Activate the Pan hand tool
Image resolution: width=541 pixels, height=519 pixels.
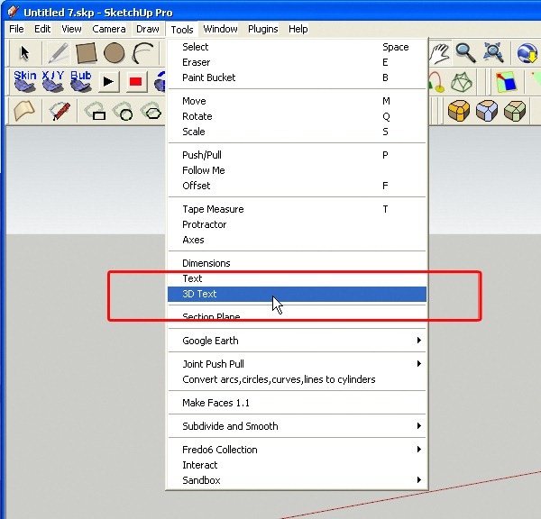pos(440,53)
